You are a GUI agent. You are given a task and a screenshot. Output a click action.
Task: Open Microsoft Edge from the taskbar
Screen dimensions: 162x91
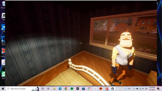tap(60, 89)
